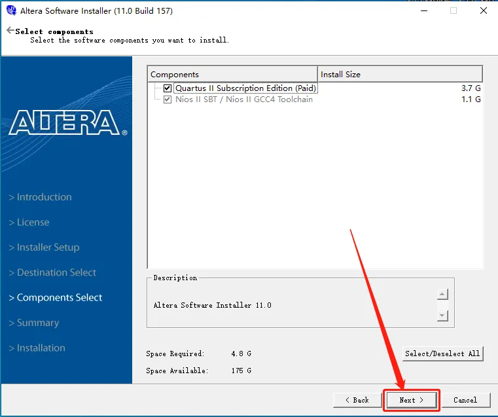Go Back to previous step
The height and width of the screenshot is (417, 498).
pos(357,400)
